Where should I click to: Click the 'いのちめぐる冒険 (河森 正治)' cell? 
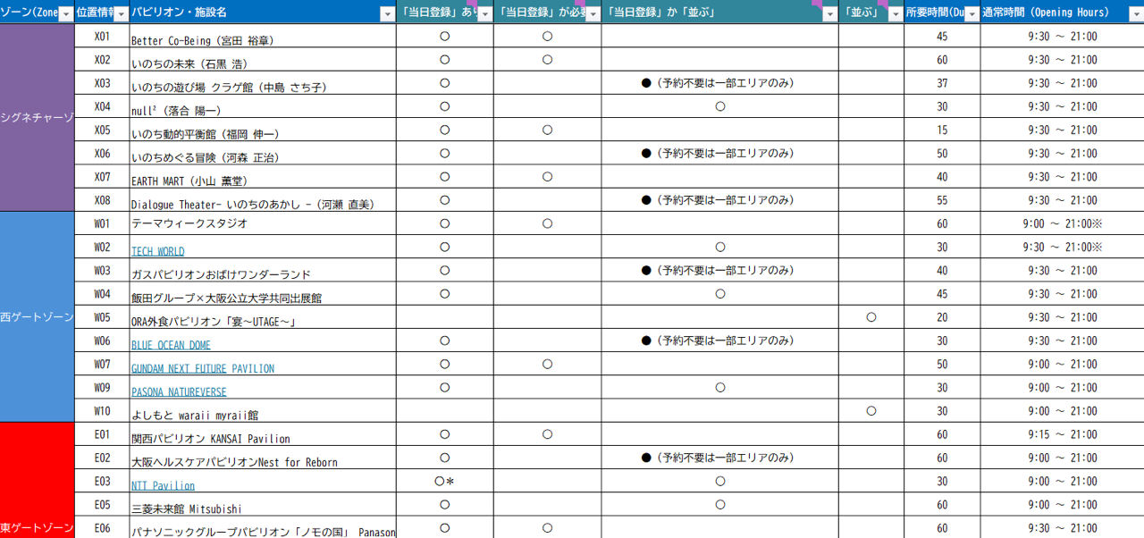(263, 154)
